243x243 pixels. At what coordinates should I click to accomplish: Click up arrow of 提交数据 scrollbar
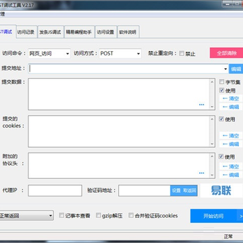click(x=212, y=82)
